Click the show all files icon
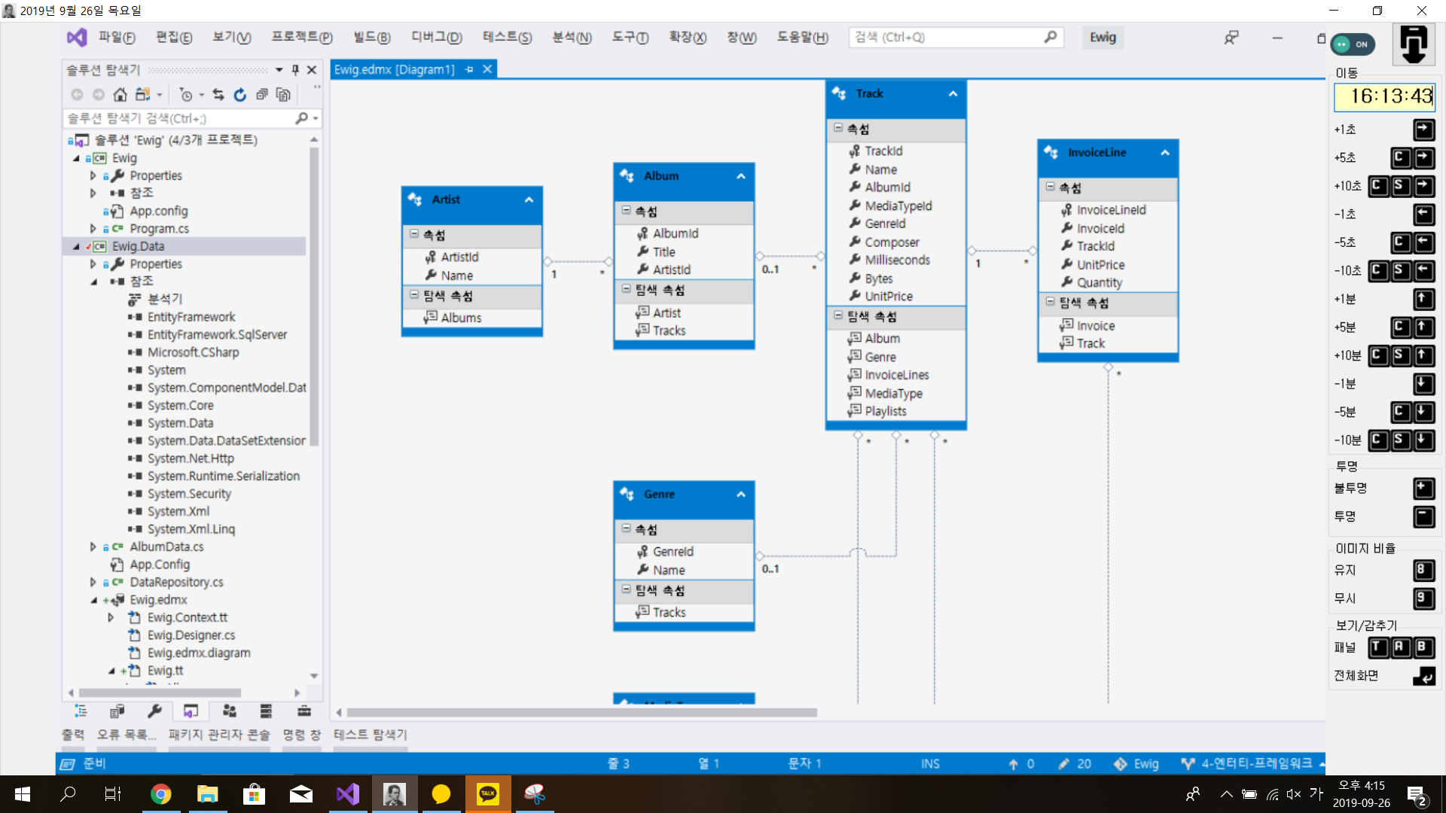The width and height of the screenshot is (1446, 813). [x=283, y=95]
